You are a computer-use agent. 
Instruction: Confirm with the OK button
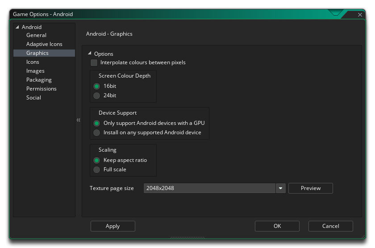277,226
